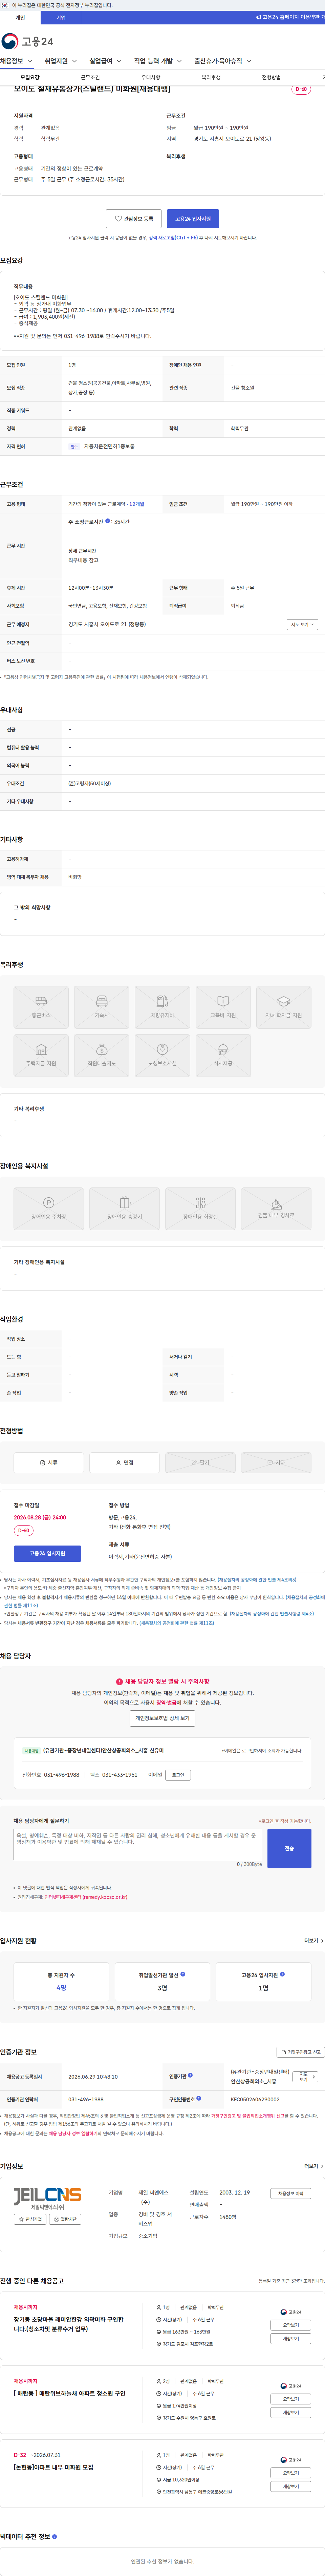
Task: Click the 인증기관 info icon
Action: [x=190, y=2075]
